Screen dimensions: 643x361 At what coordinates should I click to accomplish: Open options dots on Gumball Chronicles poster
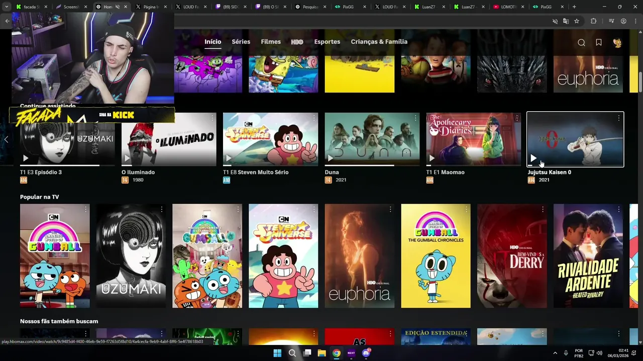point(467,209)
